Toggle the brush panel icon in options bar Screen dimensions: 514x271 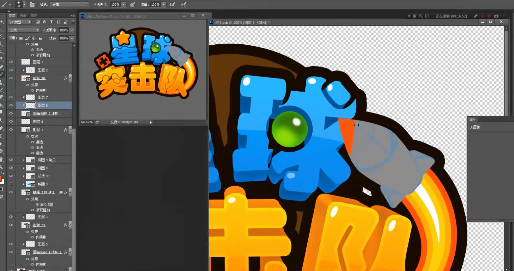point(32,5)
